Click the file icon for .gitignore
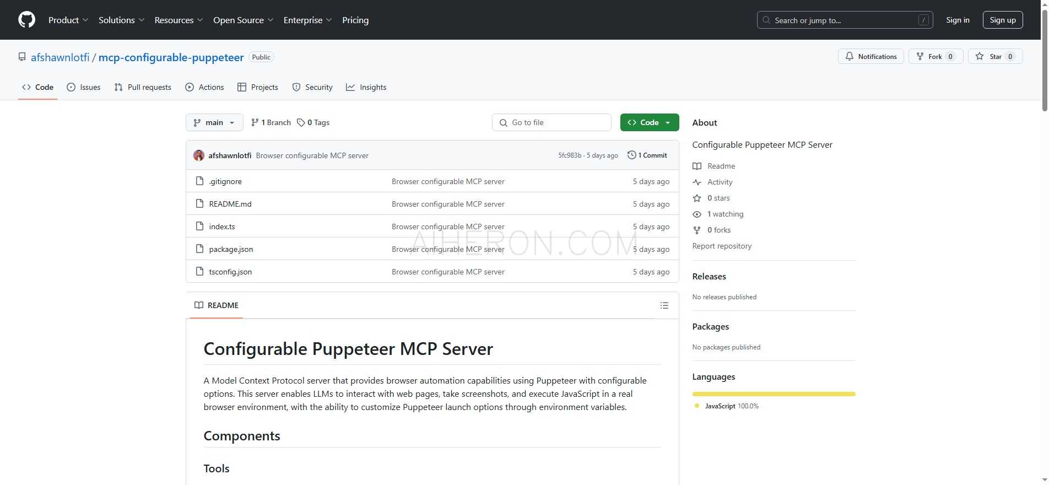Viewport: 1049px width, 485px height. click(x=200, y=181)
